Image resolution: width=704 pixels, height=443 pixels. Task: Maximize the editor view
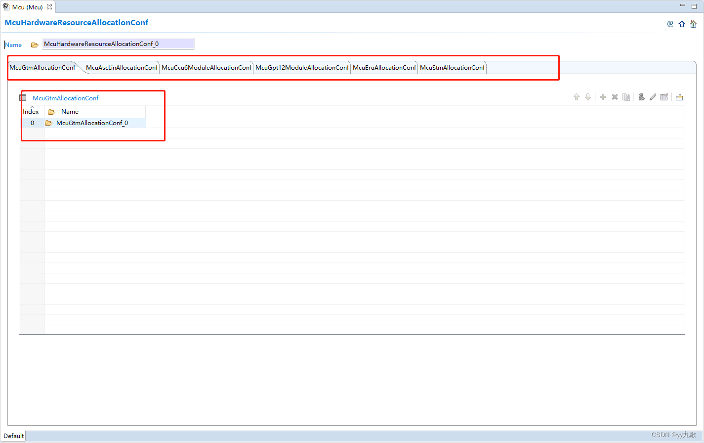pyautogui.click(x=694, y=6)
